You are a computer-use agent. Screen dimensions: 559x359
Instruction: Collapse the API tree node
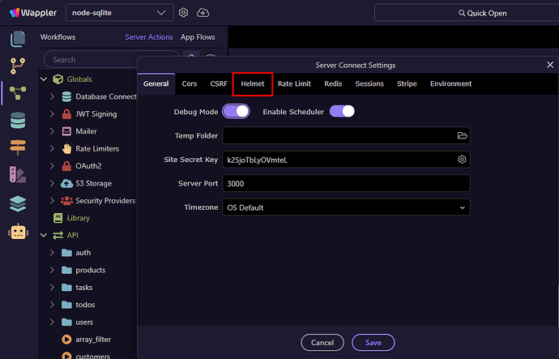(x=44, y=235)
